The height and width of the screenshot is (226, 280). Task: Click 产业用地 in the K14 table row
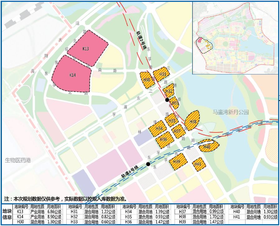(37, 217)
